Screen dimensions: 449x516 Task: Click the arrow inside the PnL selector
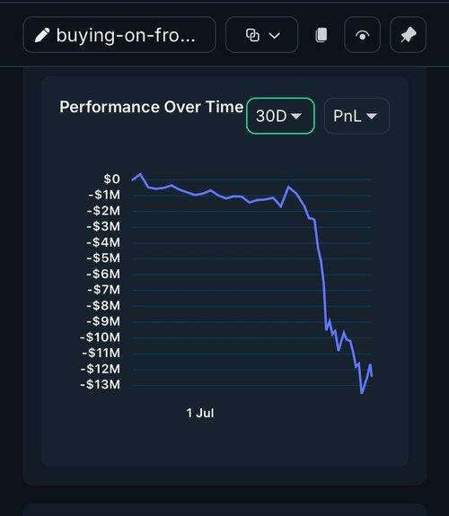click(x=371, y=116)
